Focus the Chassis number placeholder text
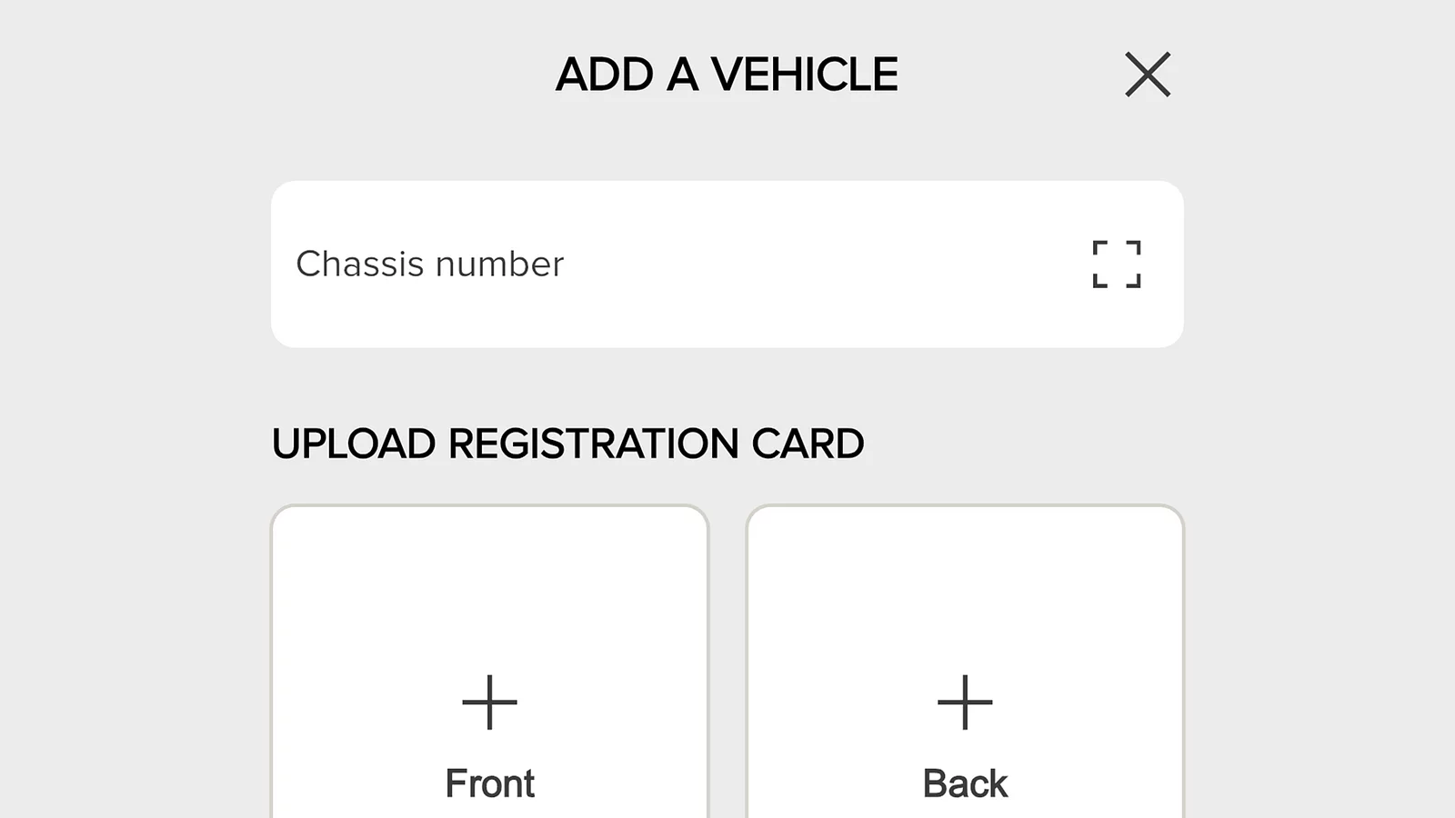 (x=430, y=264)
